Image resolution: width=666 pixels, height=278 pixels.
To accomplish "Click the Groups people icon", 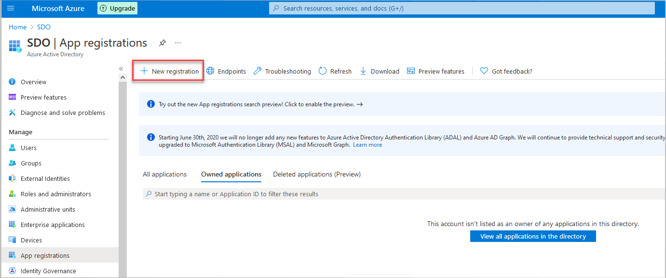I will click(x=13, y=163).
